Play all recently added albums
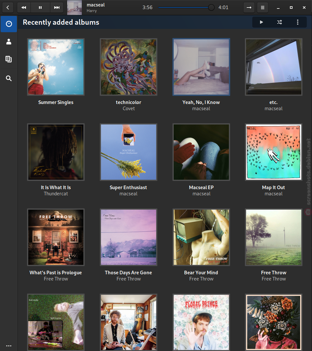The image size is (312, 351). point(261,22)
